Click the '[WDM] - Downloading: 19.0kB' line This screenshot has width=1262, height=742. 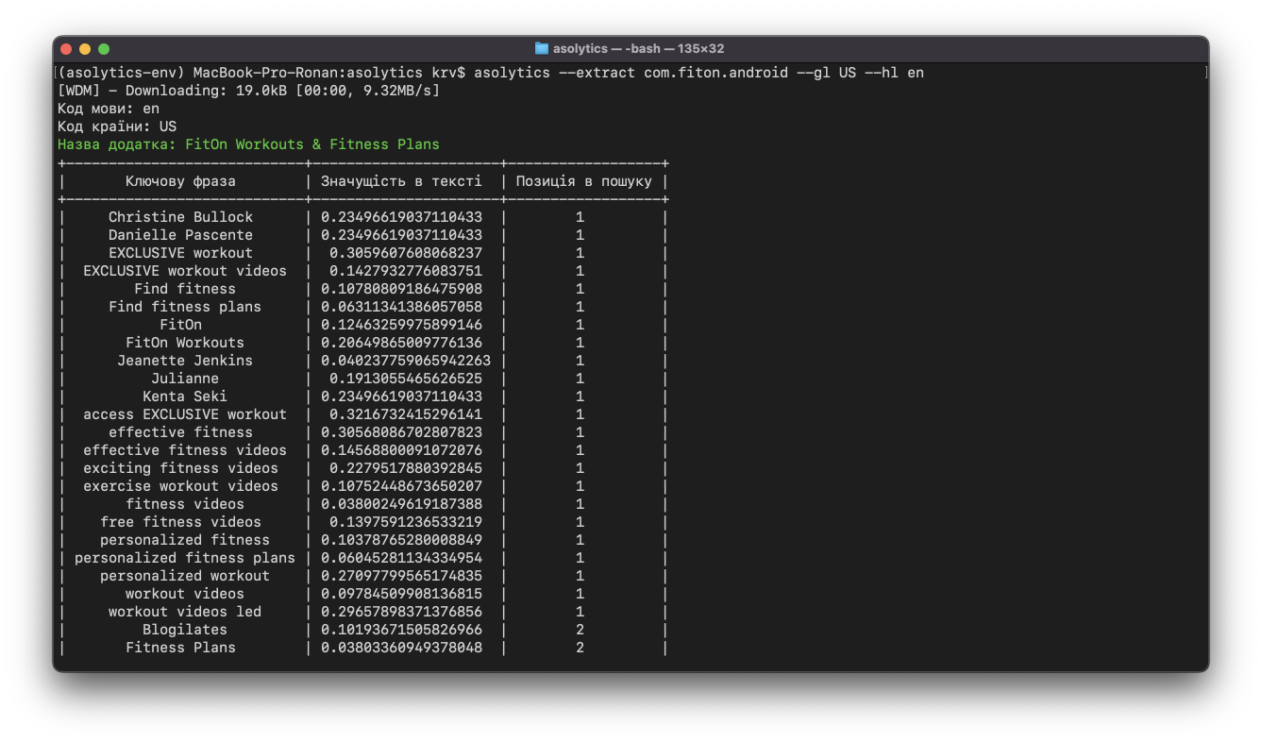(x=248, y=91)
